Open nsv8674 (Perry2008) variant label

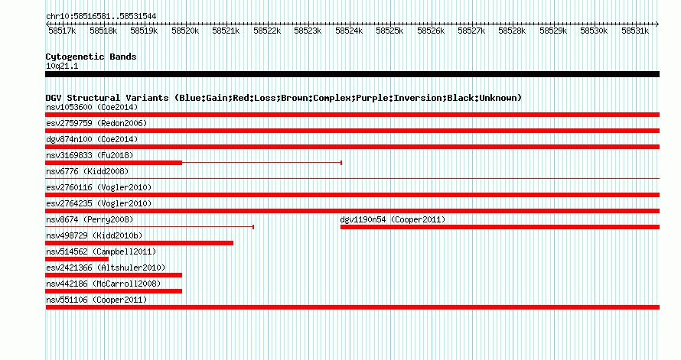click(90, 219)
